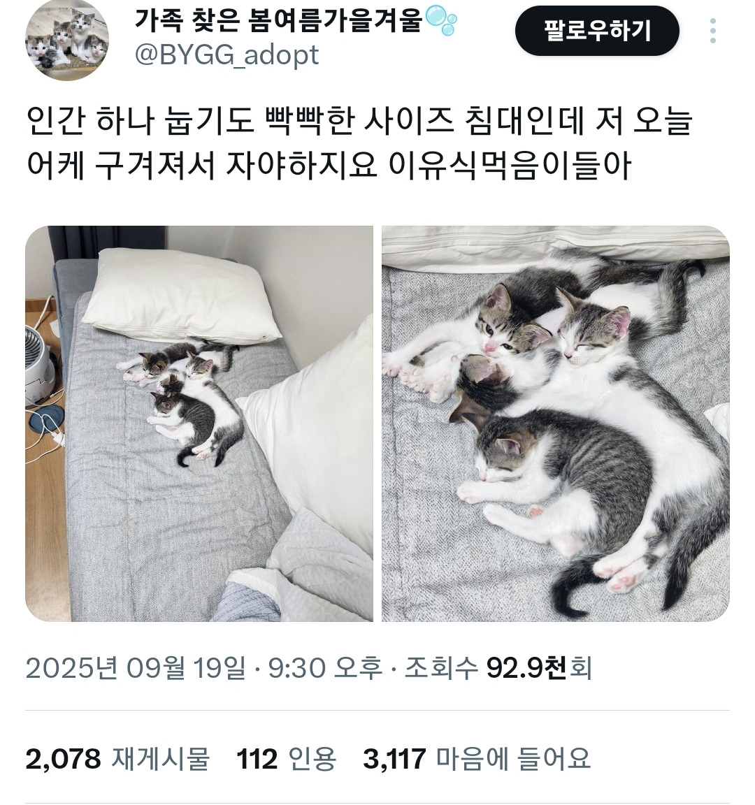Open the kitten profile avatar

[x=67, y=39]
